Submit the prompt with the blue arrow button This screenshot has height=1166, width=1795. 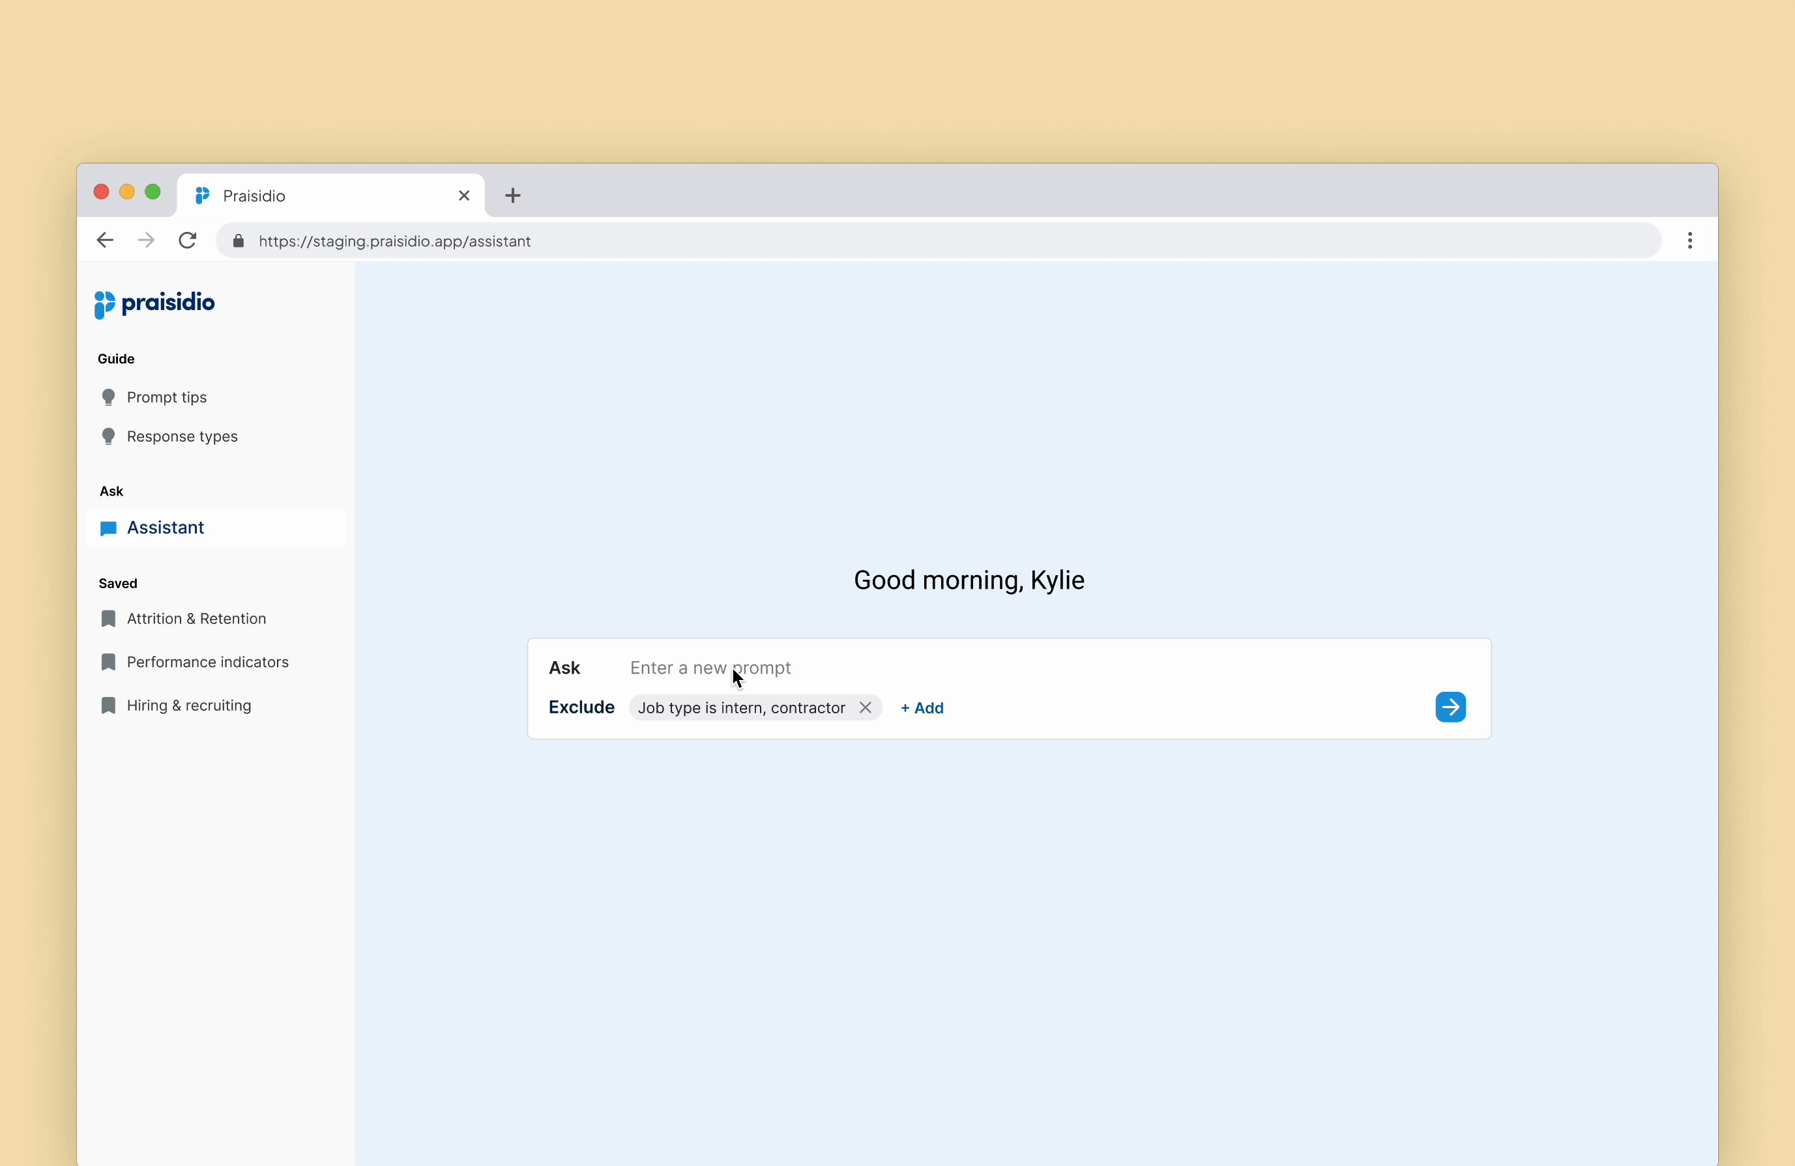pyautogui.click(x=1450, y=707)
